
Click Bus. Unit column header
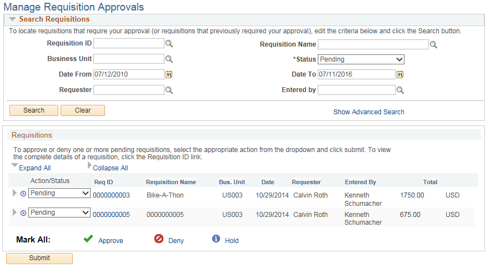232,182
